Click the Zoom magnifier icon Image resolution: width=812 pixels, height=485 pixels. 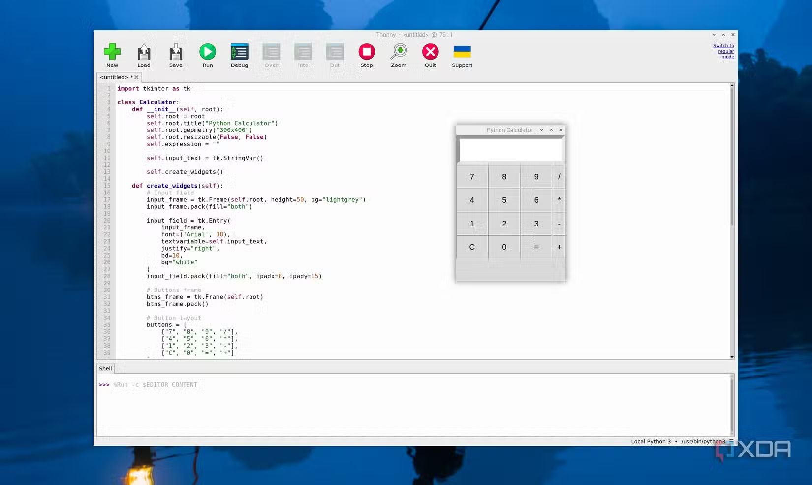coord(399,52)
